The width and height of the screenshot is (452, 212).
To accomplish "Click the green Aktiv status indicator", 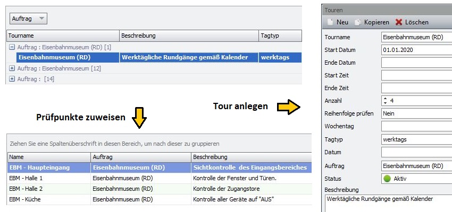I will click(387, 179).
